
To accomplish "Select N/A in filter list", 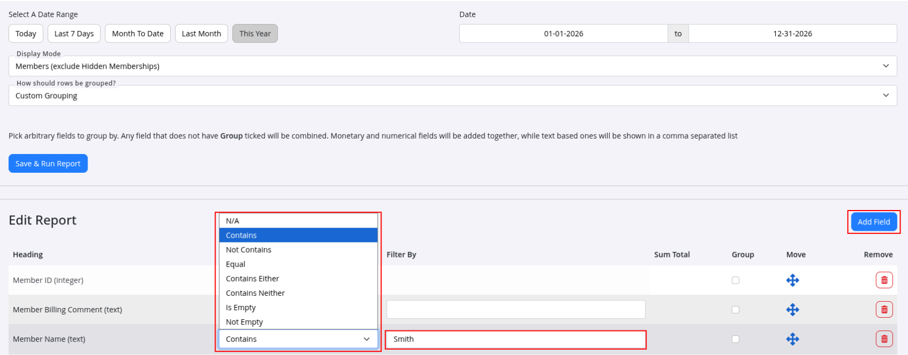I will click(298, 221).
